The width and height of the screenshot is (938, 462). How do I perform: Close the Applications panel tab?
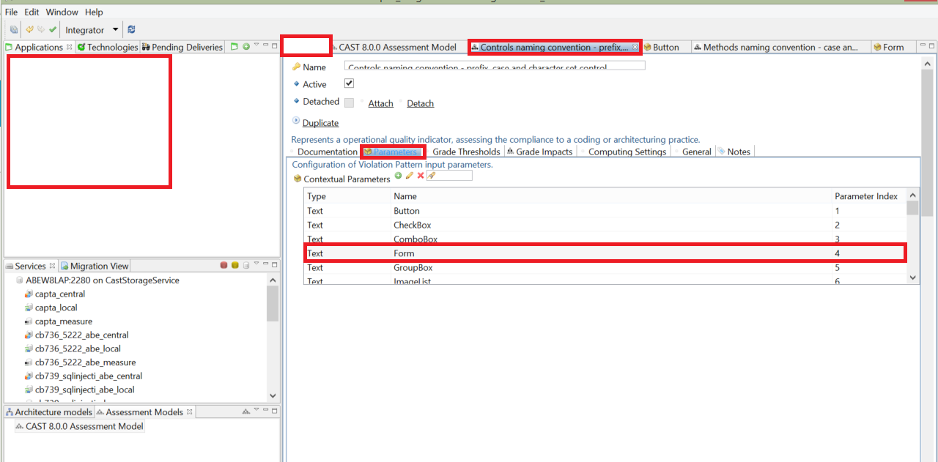point(70,47)
